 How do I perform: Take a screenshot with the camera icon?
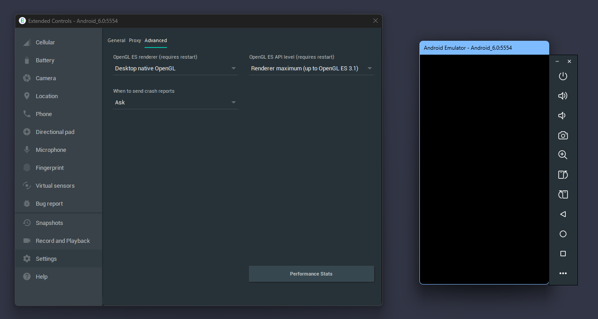click(x=563, y=135)
